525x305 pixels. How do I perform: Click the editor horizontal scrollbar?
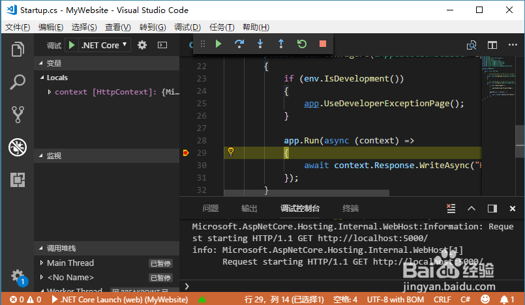(x=307, y=193)
